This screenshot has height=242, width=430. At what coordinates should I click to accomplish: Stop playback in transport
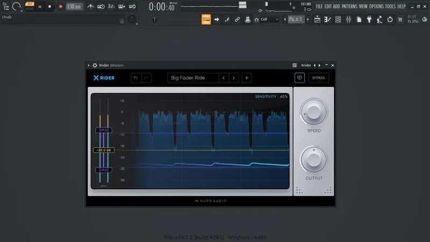[49, 6]
